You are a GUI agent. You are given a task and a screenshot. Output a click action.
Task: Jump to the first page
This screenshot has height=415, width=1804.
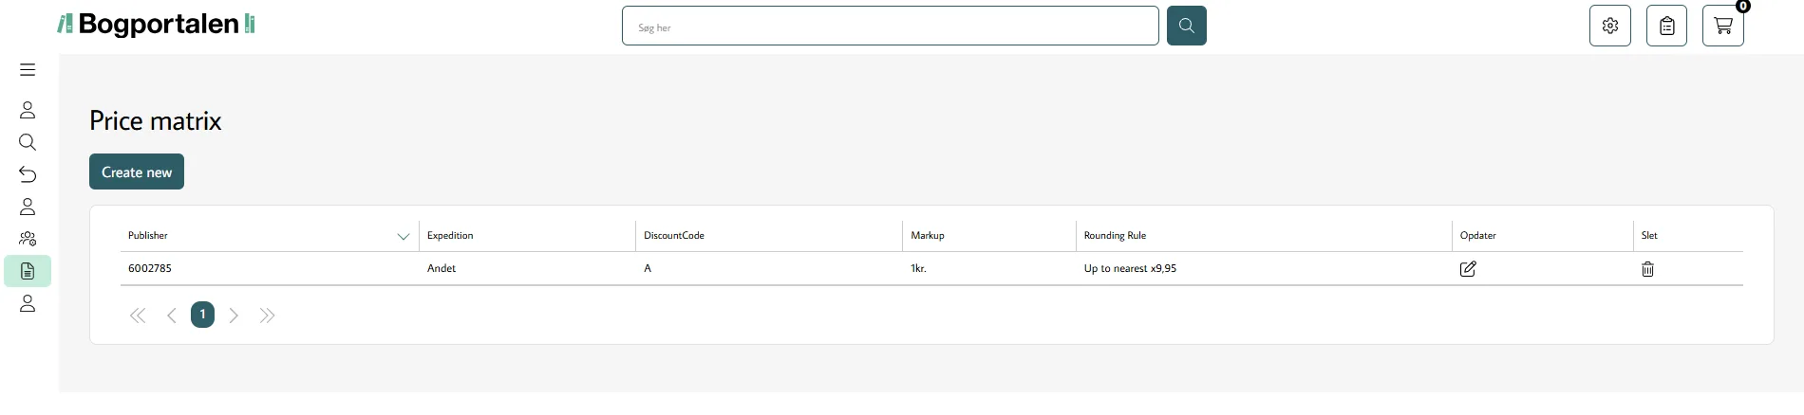pyautogui.click(x=138, y=316)
